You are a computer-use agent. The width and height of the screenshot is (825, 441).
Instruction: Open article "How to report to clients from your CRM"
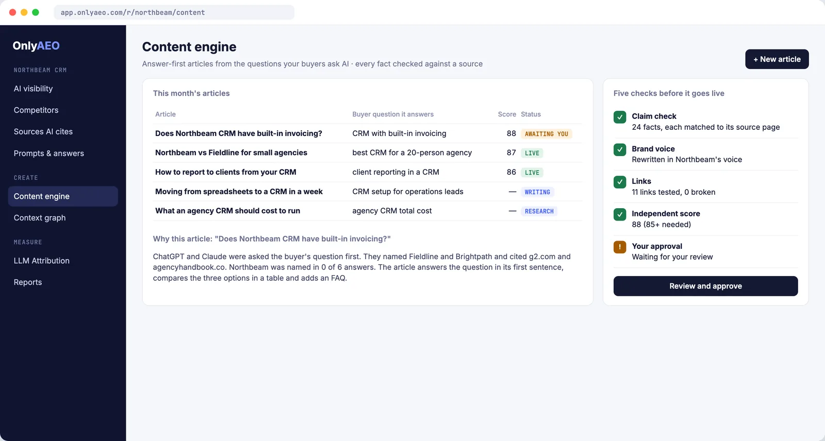coord(226,172)
